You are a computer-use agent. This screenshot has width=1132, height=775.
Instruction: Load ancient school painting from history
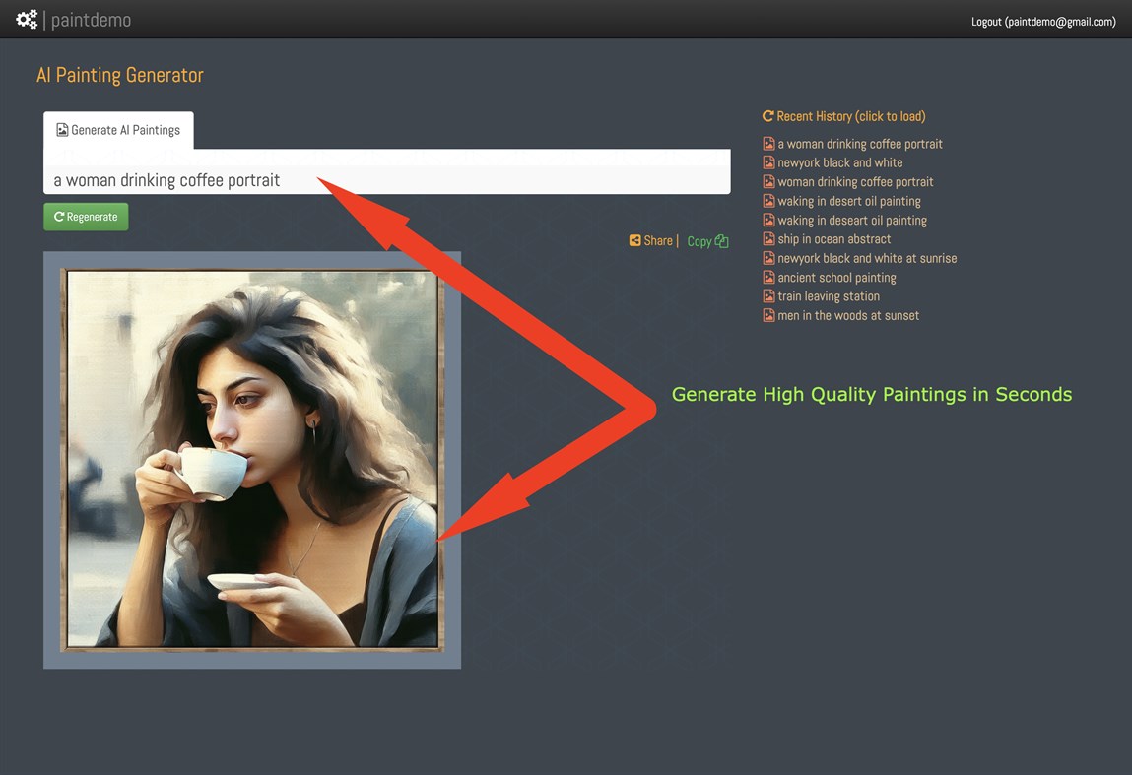pos(836,277)
